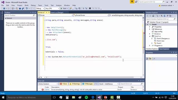
Task: Click Sync with Active Document icon
Action: (162, 16)
